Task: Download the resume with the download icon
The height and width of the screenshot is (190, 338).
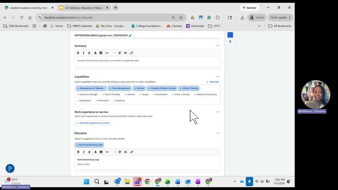Action: coord(230,42)
